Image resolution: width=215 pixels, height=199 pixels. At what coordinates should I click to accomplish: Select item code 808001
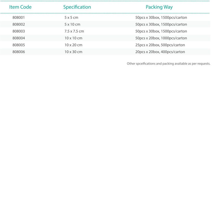point(18,18)
